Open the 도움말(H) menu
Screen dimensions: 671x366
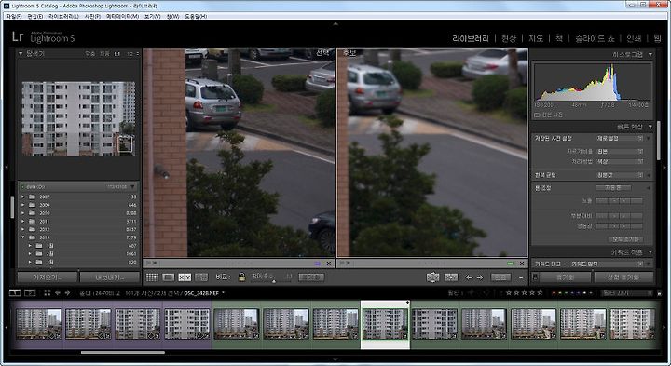point(196,16)
